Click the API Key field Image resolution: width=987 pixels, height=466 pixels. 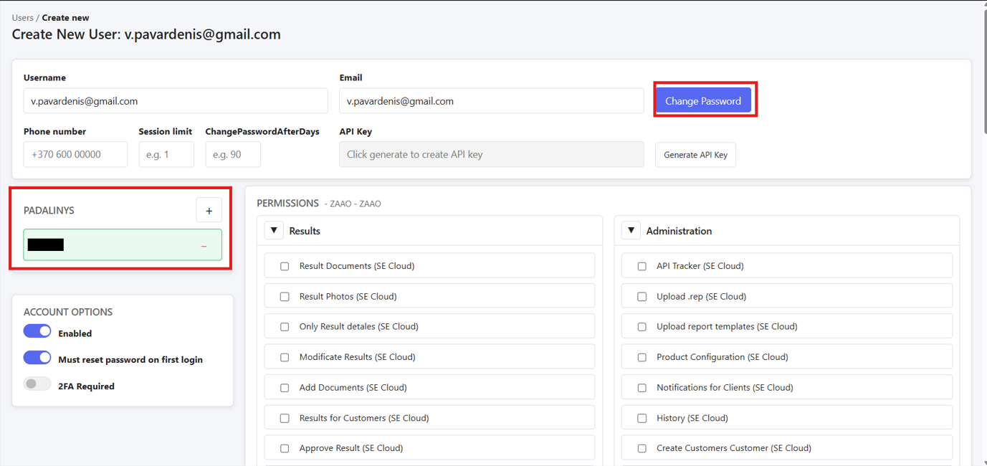492,154
